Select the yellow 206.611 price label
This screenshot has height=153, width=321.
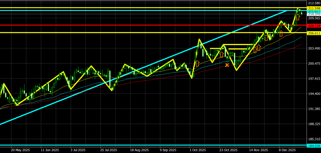coord(314,33)
